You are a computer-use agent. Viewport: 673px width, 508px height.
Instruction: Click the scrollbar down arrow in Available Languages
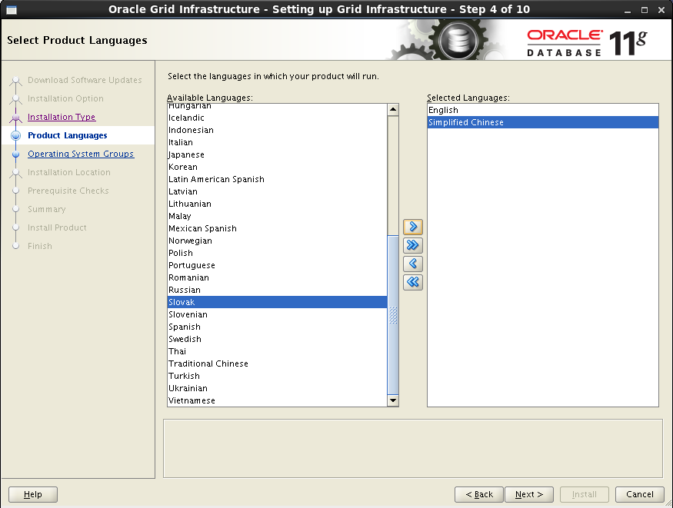click(x=393, y=400)
